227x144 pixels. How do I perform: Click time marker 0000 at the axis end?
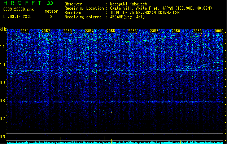[x=219, y=31]
